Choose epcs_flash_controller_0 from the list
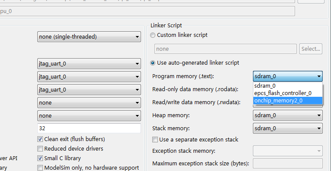The height and width of the screenshot is (171, 331). [x=288, y=93]
